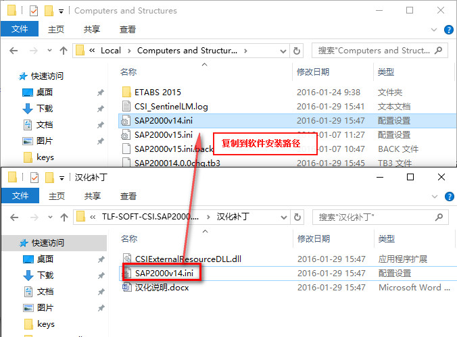Expand address bar history in Computers and Structures window
457x337 pixels.
point(283,51)
